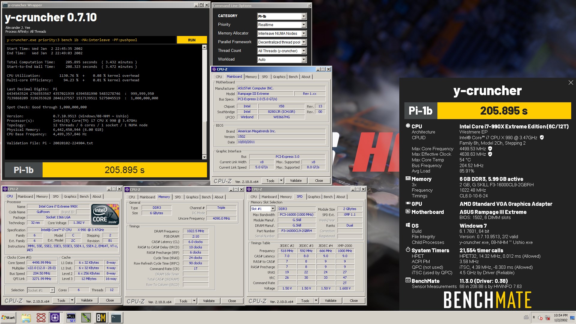Click the Intel Core i7 logo in CPU-Z
The width and height of the screenshot is (576, 324).
[105, 214]
